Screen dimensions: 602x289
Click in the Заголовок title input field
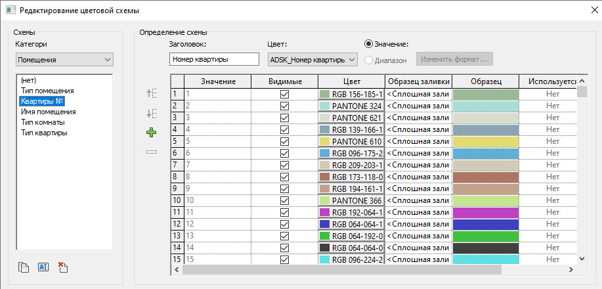(x=214, y=60)
